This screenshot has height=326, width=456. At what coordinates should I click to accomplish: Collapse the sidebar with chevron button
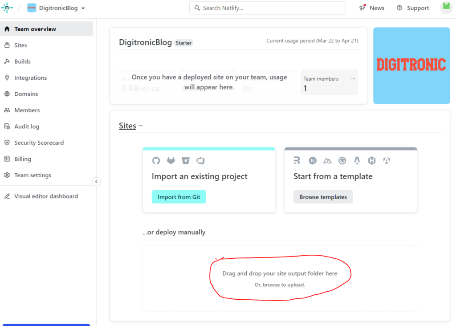pos(96,181)
